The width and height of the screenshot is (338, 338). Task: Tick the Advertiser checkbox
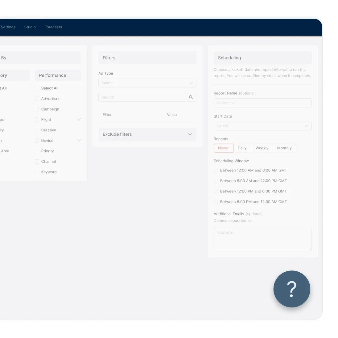(x=37, y=98)
